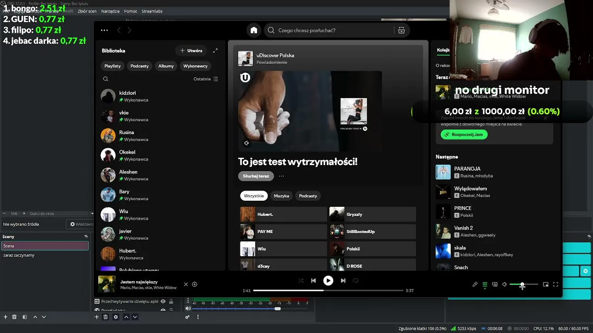Open more options beside Słuchaj teraz
The height and width of the screenshot is (333, 593).
point(281,176)
